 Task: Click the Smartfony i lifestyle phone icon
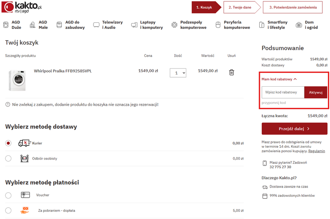click(x=261, y=25)
